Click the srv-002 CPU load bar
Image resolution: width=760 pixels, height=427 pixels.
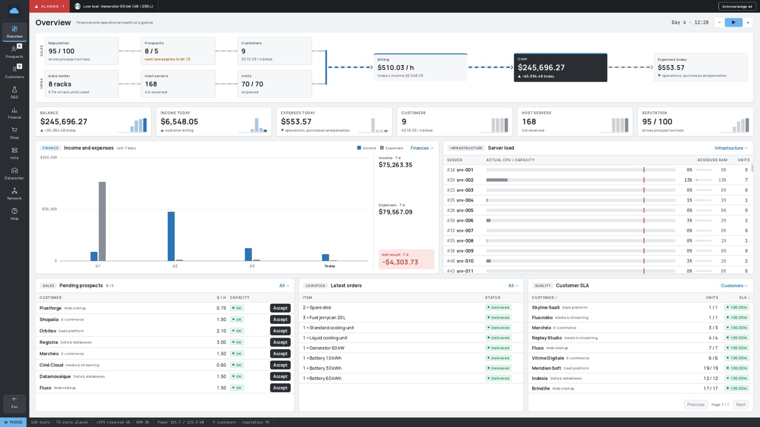580,180
